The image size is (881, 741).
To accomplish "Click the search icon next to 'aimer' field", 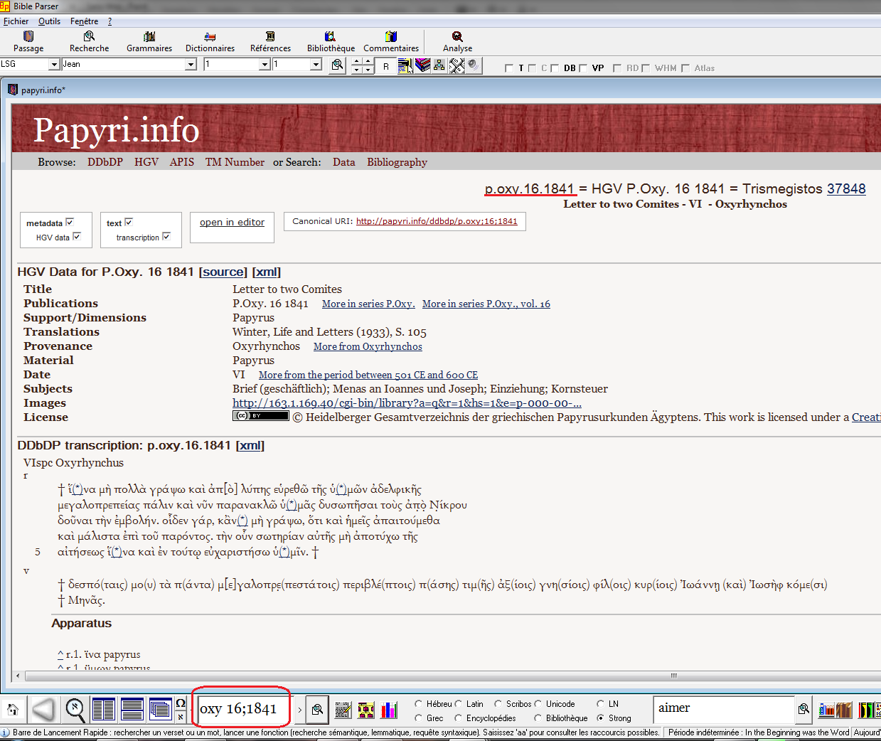I will 803,709.
